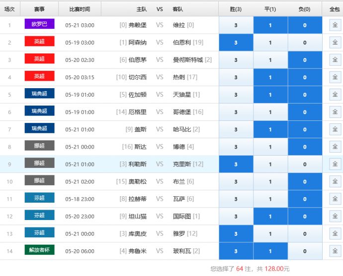Click 瑞典超 tag in match 5 row
This screenshot has width=343, height=276.
(x=39, y=93)
